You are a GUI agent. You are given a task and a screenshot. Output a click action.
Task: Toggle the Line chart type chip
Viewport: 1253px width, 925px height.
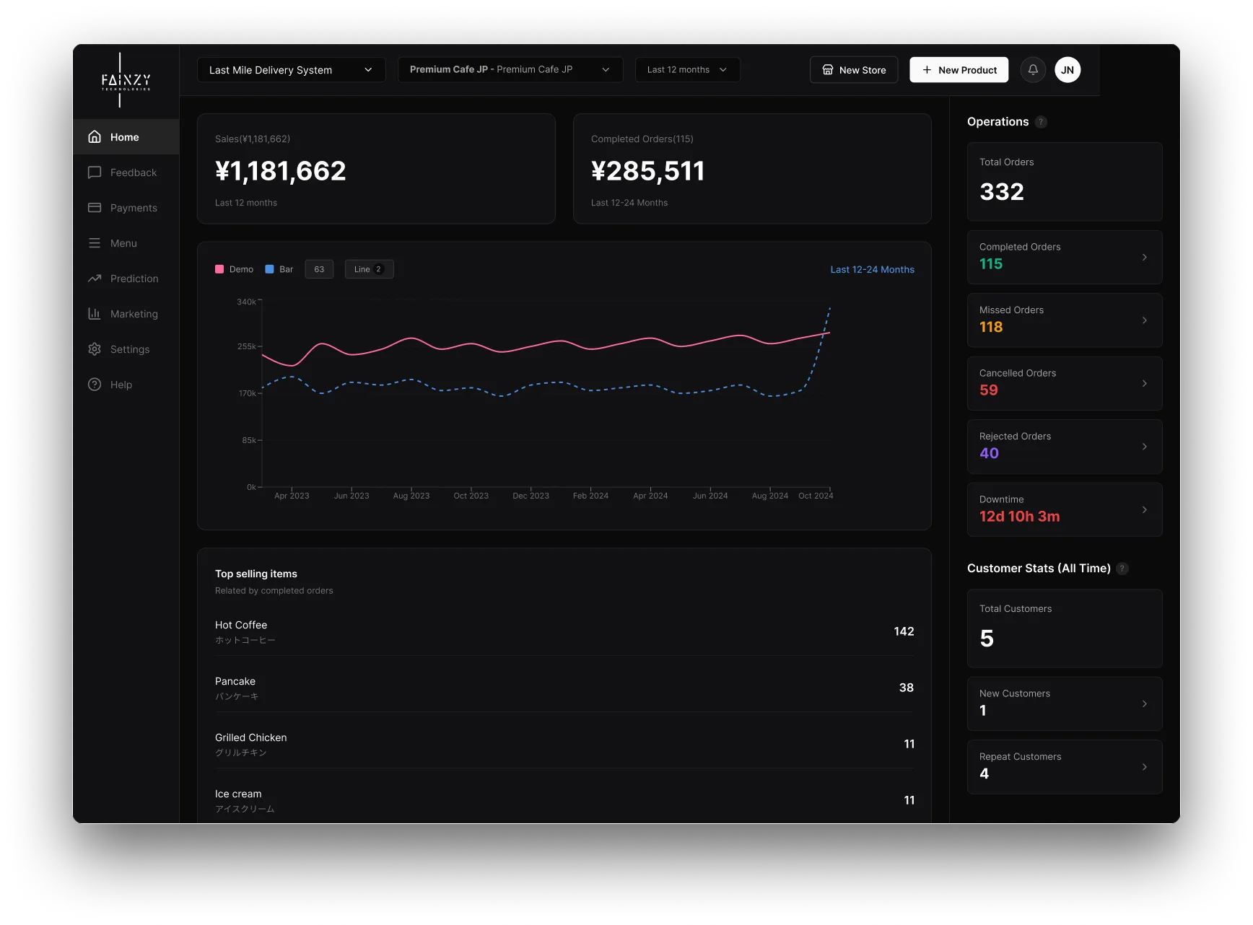click(x=369, y=269)
